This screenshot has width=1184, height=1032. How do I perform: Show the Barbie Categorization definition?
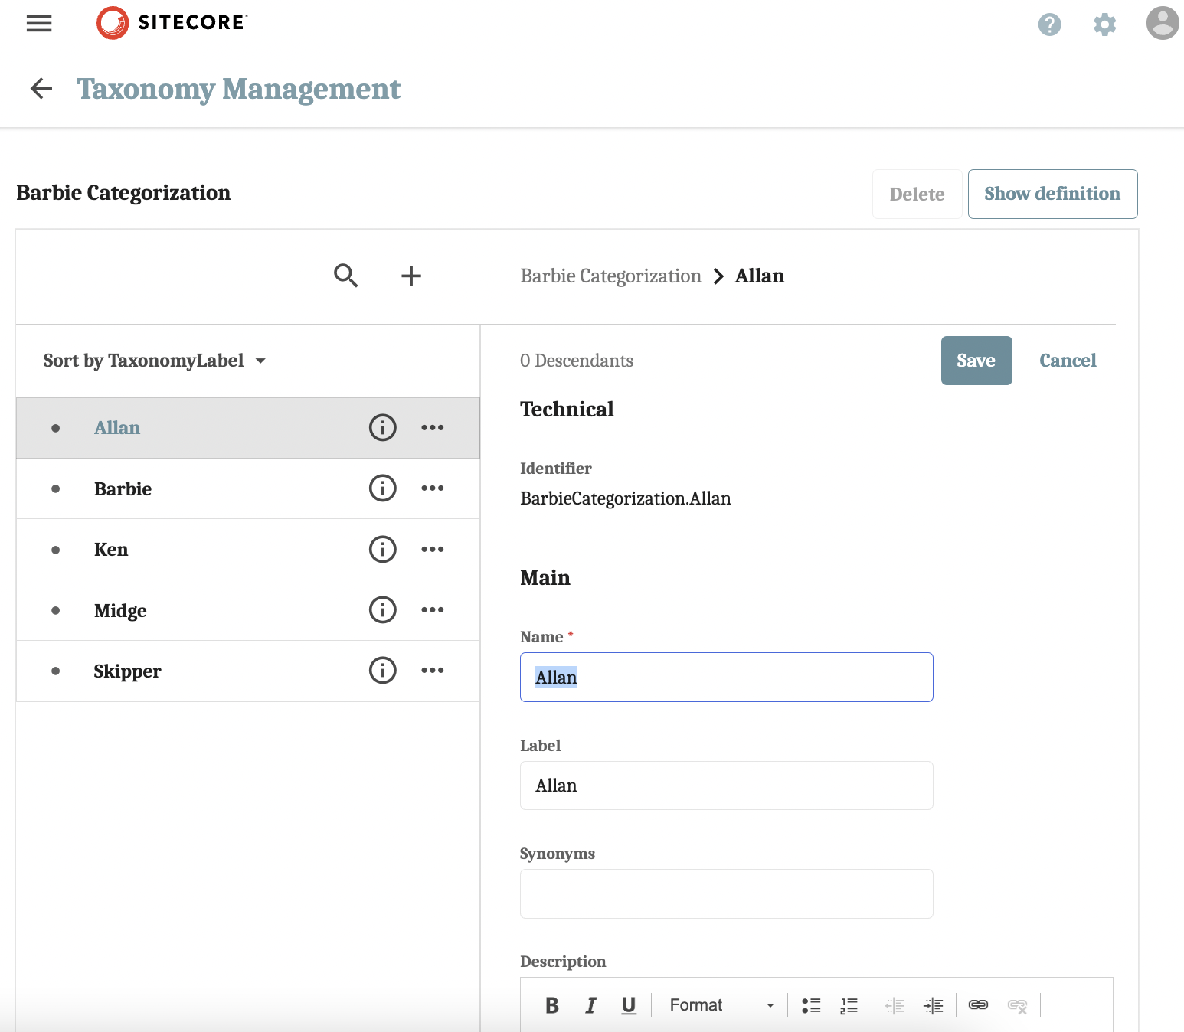pyautogui.click(x=1052, y=194)
